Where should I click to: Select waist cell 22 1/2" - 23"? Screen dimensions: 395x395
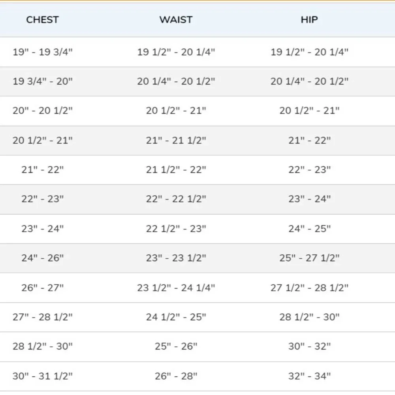click(176, 229)
